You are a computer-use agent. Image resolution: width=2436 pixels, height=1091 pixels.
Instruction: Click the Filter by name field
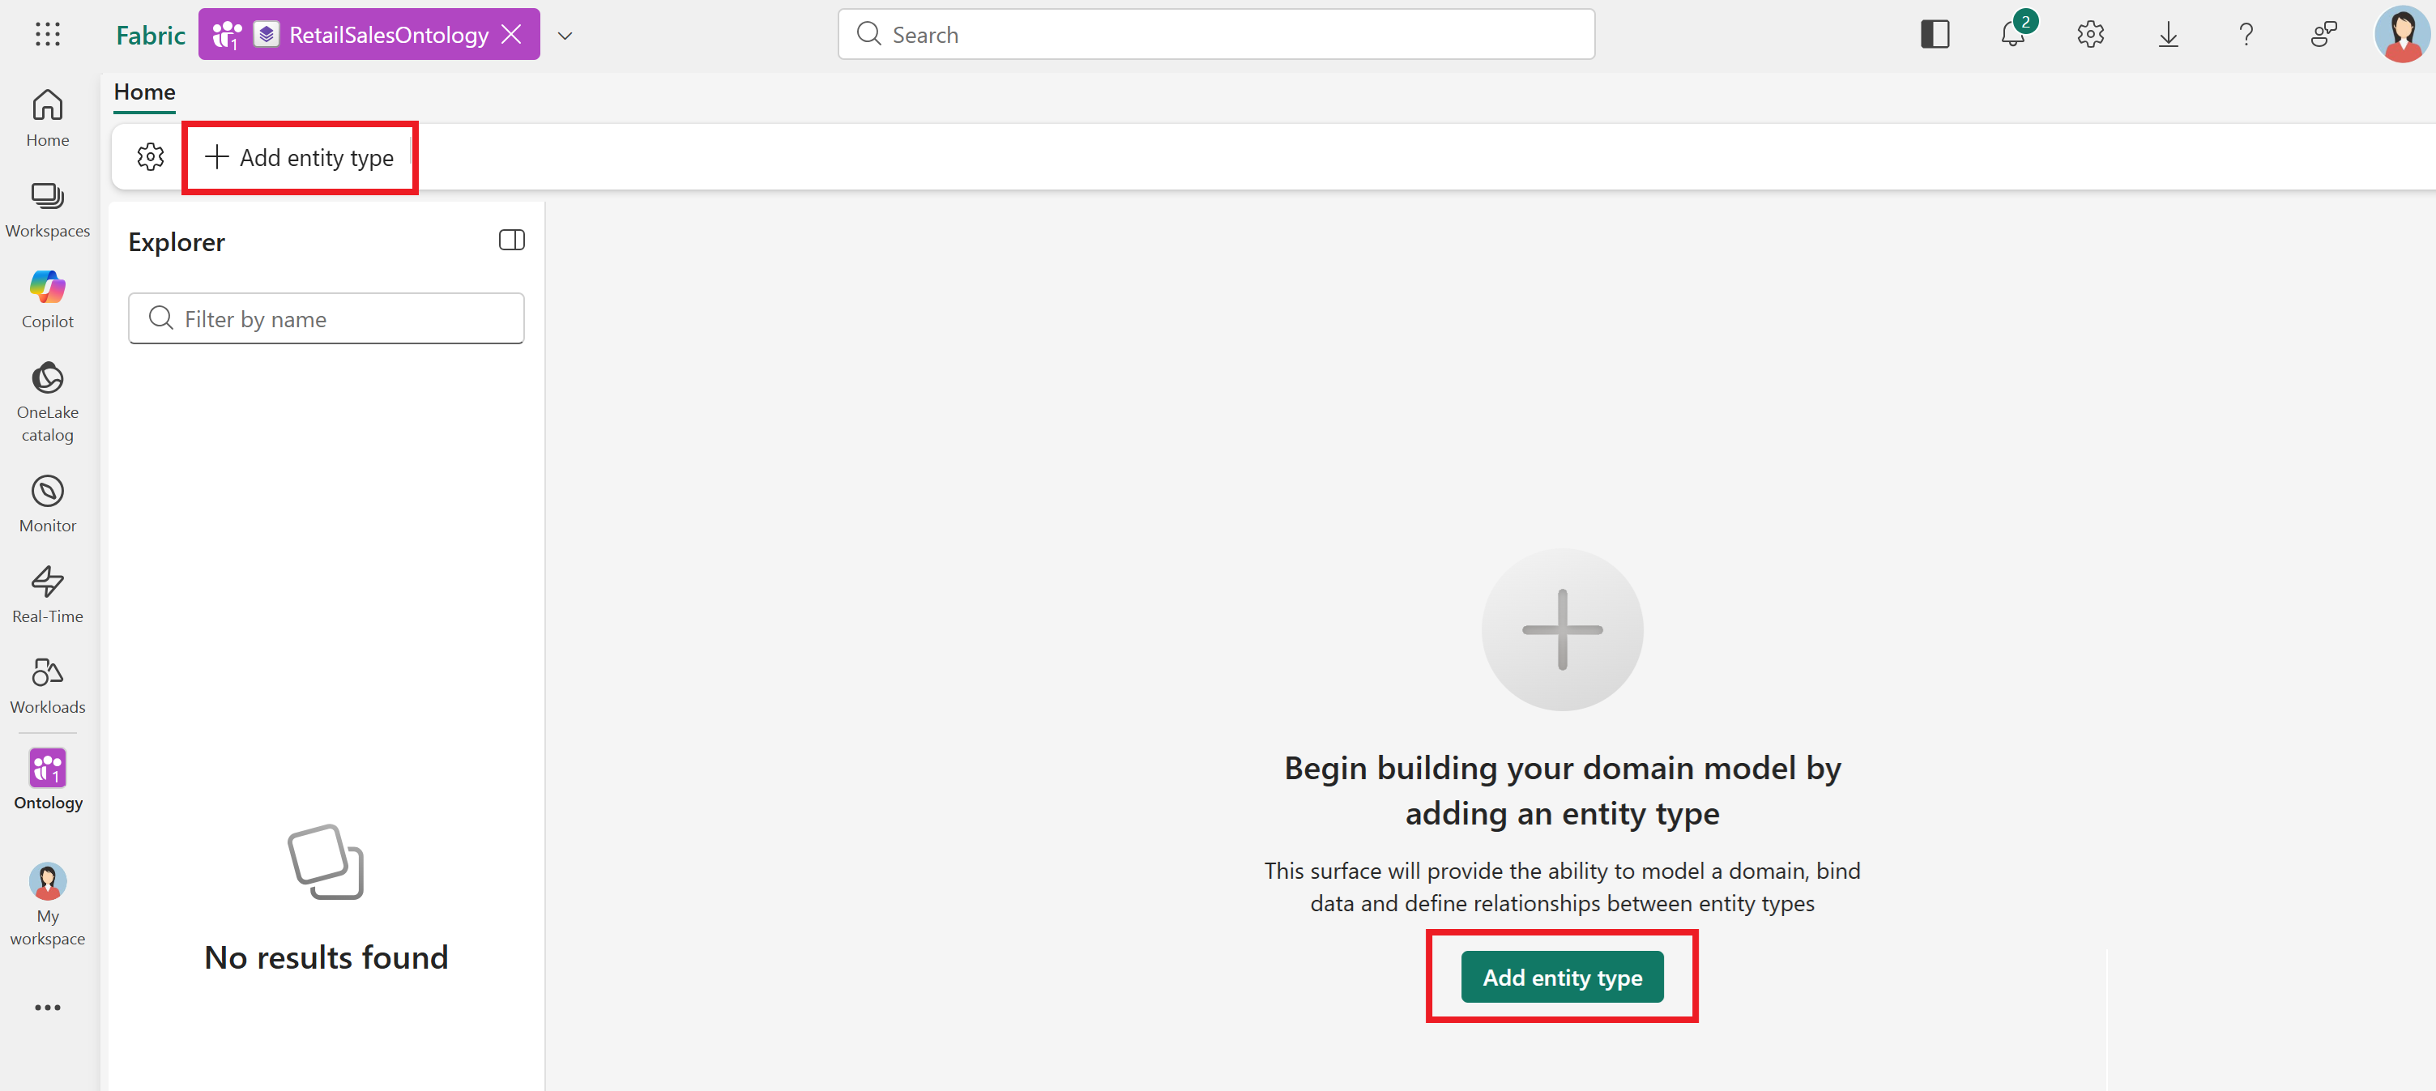(326, 318)
